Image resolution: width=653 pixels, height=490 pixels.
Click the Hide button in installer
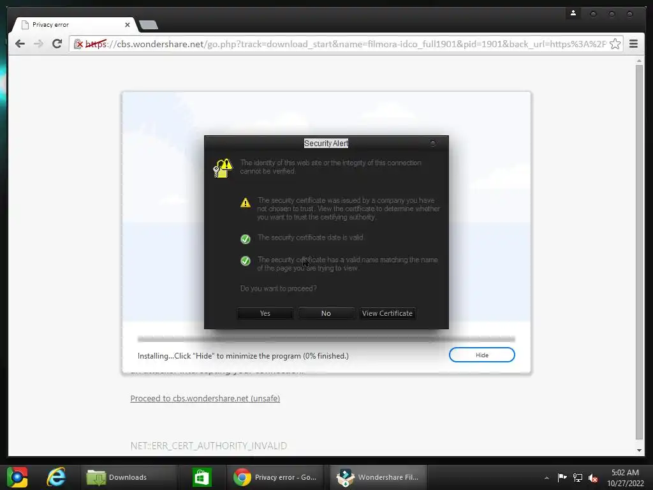[x=482, y=355]
